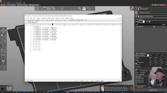Click the Open folder icon in EditPlus toolbar
Viewport: 167px width, 93px height.
point(28,20)
